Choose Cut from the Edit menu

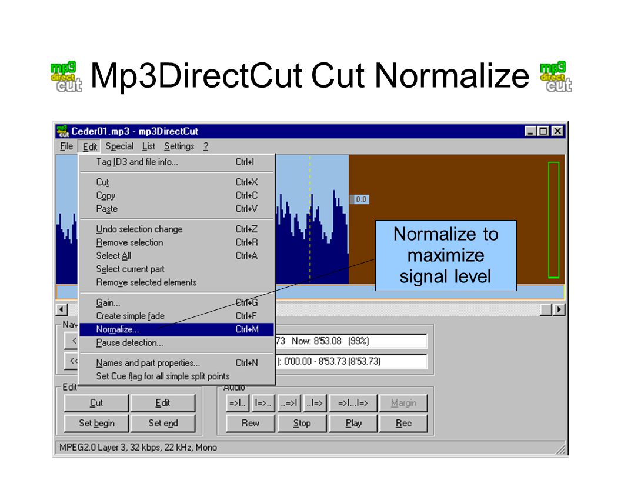(176, 182)
